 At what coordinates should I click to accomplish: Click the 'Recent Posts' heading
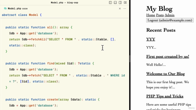161,30
